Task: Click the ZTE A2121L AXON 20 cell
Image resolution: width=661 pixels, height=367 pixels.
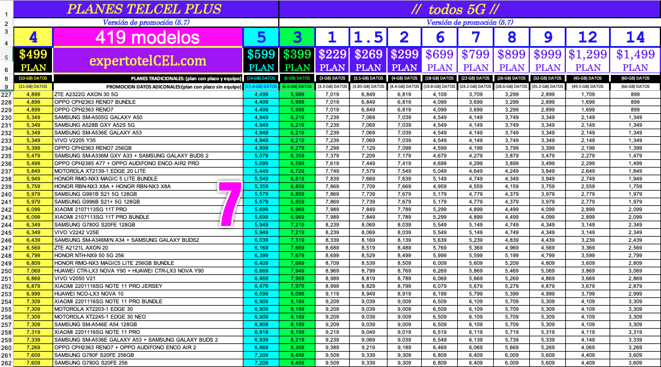Action: pyautogui.click(x=148, y=248)
